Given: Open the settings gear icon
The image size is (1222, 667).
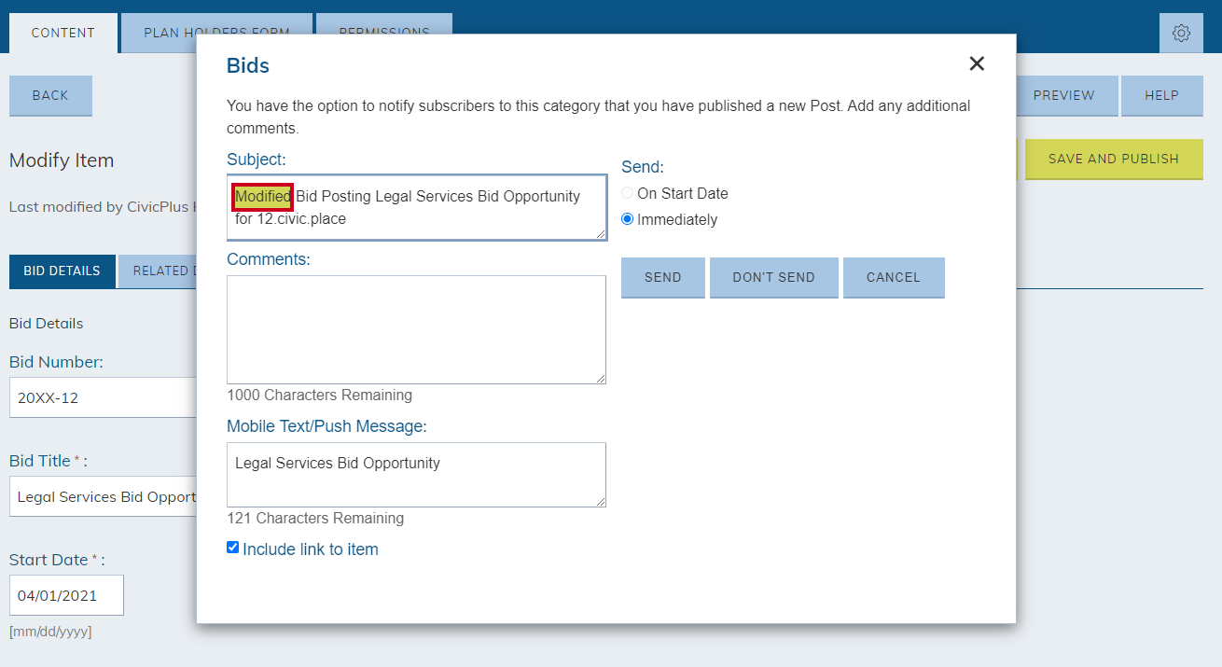Looking at the screenshot, I should [1181, 34].
